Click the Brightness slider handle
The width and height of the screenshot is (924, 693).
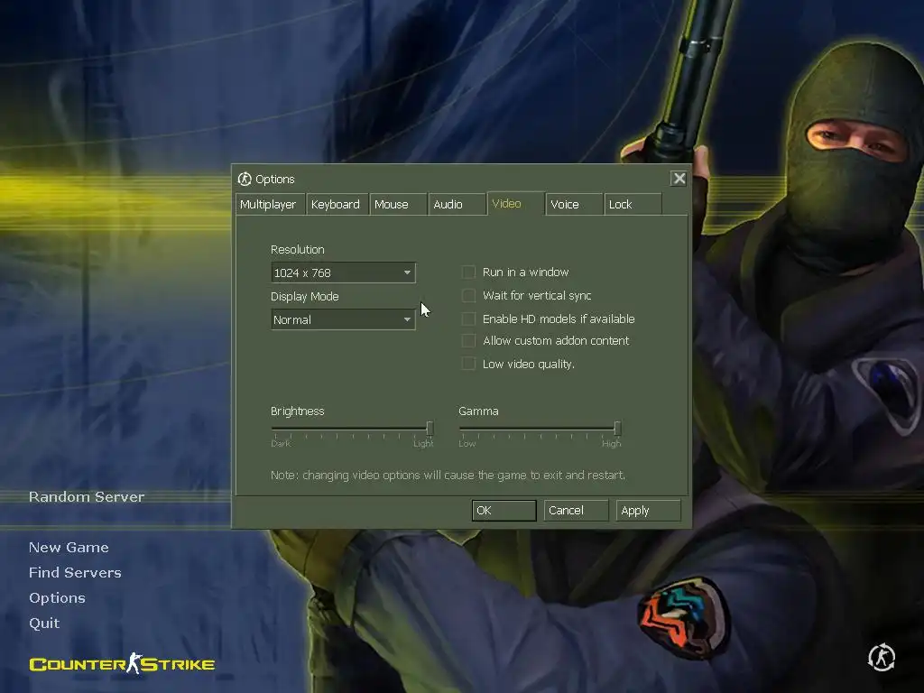point(430,428)
